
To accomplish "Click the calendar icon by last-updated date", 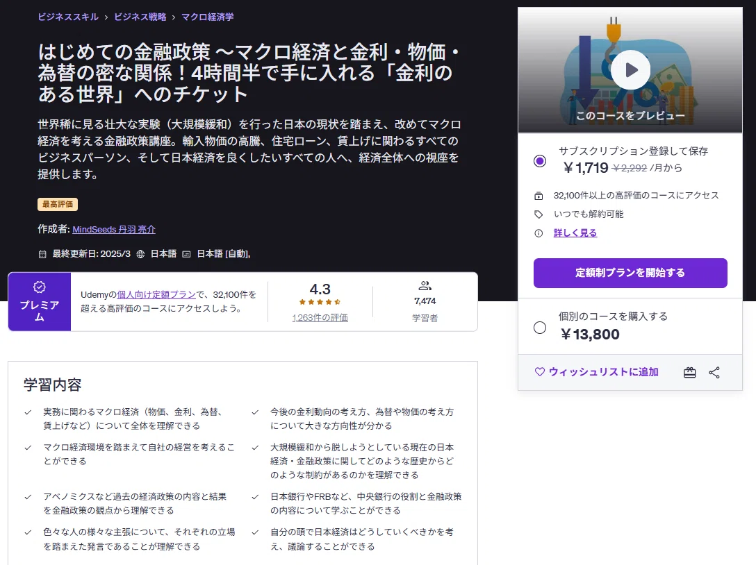I will pos(42,254).
